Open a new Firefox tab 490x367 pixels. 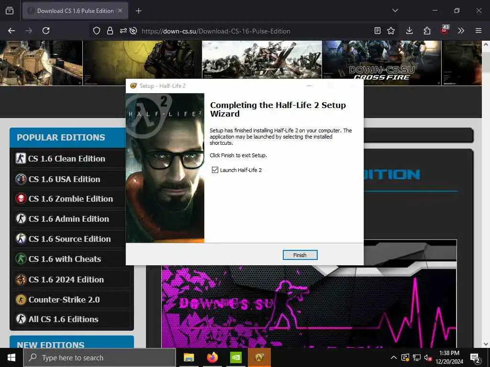138,11
